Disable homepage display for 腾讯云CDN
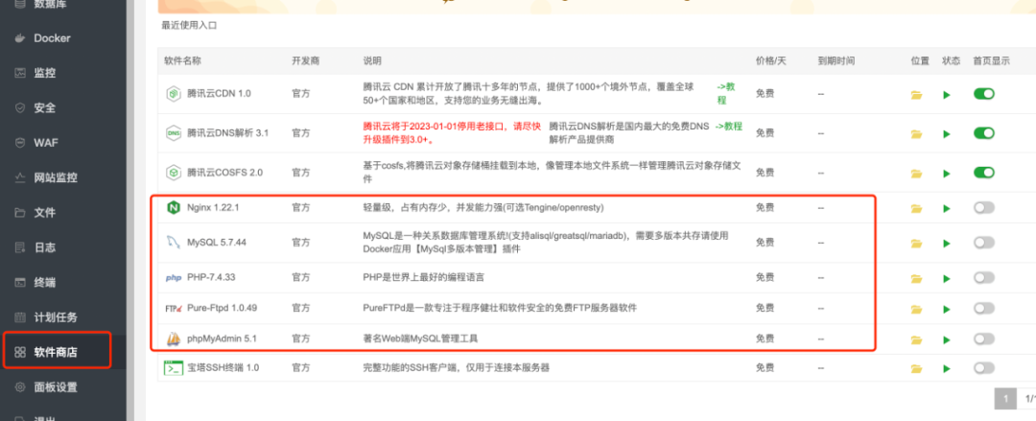The image size is (1036, 421). point(984,94)
